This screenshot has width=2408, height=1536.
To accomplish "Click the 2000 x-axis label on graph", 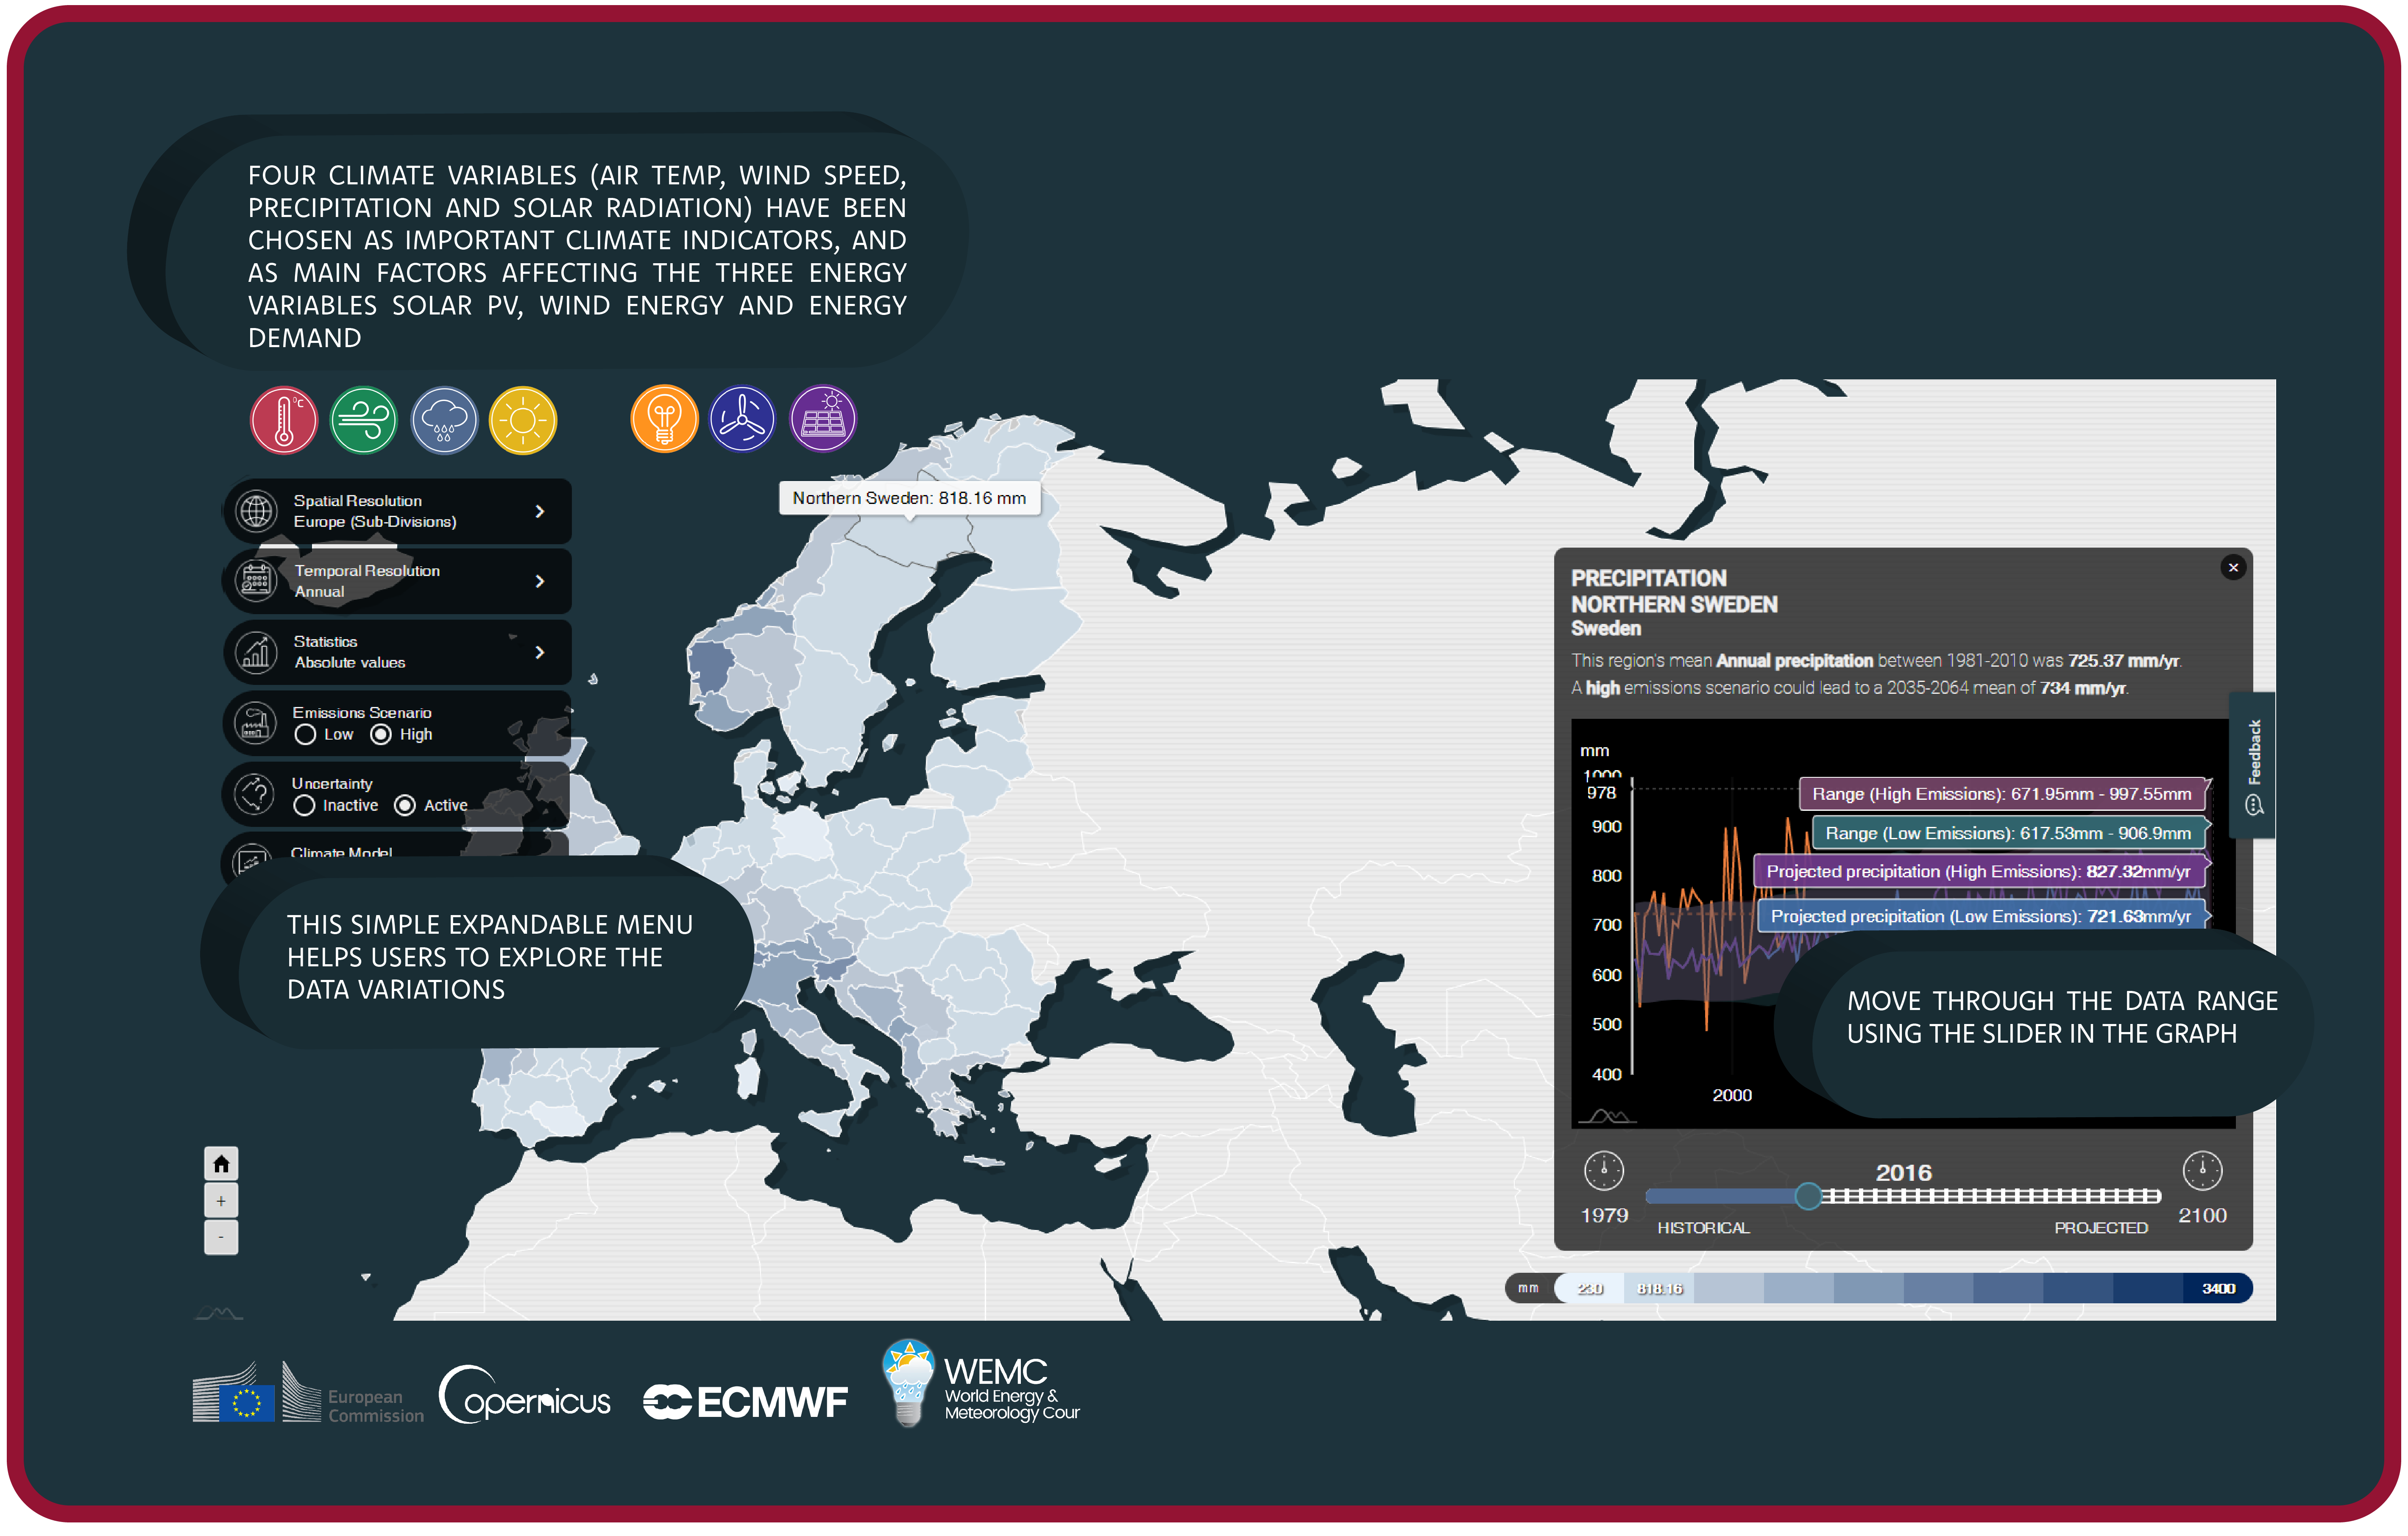I will coord(1732,1095).
